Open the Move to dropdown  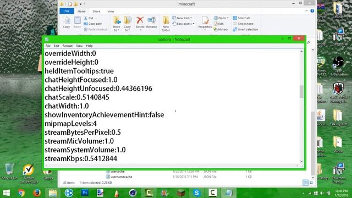coord(117,24)
